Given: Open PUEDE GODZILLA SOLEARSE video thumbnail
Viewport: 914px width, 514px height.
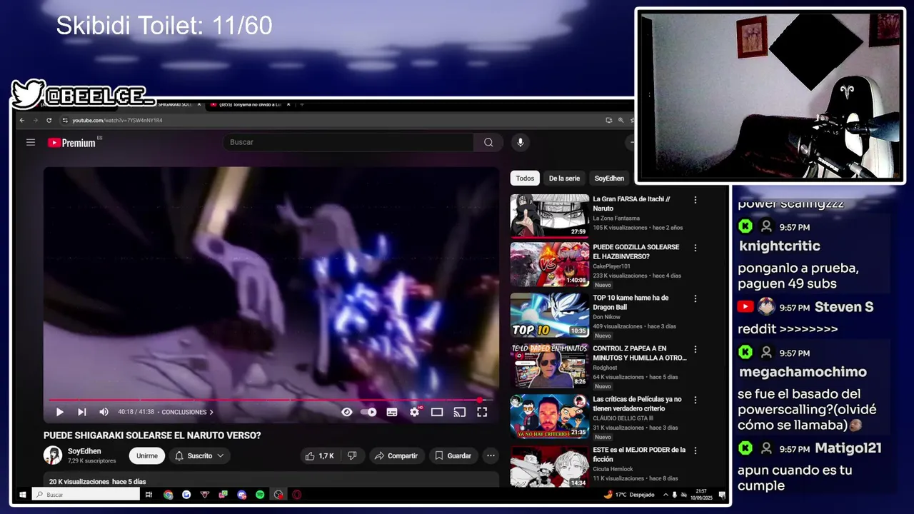Looking at the screenshot, I should coord(550,265).
